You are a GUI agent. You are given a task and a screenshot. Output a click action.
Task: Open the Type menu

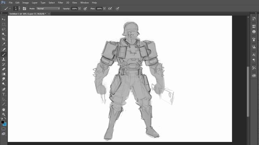pos(43,3)
